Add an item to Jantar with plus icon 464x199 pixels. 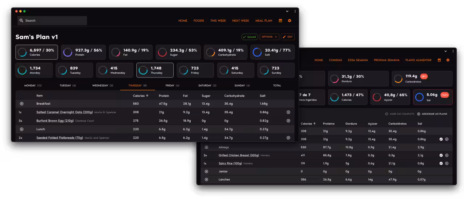[207, 172]
